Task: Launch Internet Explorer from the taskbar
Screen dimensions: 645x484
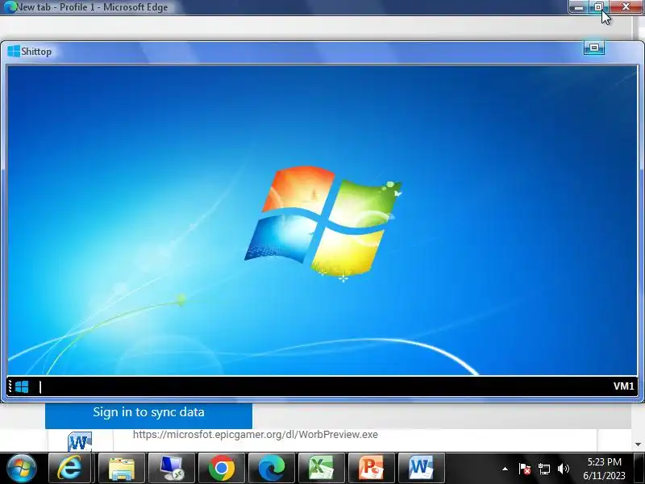Action: [69, 468]
